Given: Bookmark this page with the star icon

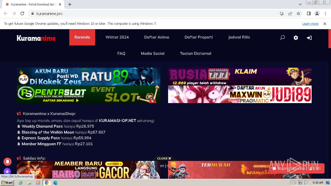Looking at the screenshot, I should tap(298, 13).
